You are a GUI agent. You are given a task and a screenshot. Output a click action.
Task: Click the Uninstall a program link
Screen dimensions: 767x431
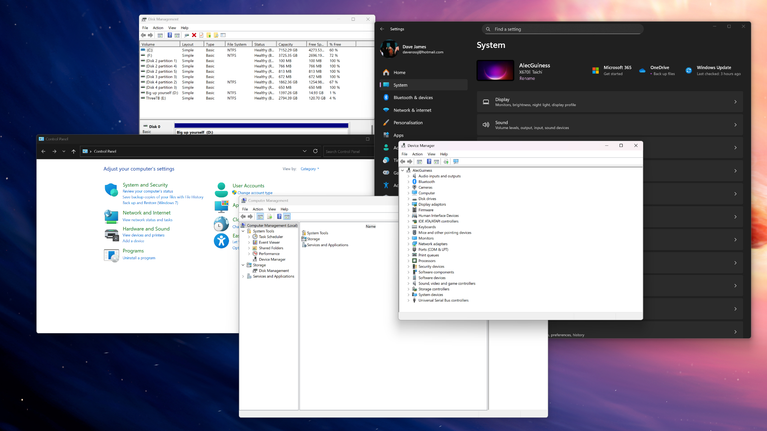pos(139,258)
